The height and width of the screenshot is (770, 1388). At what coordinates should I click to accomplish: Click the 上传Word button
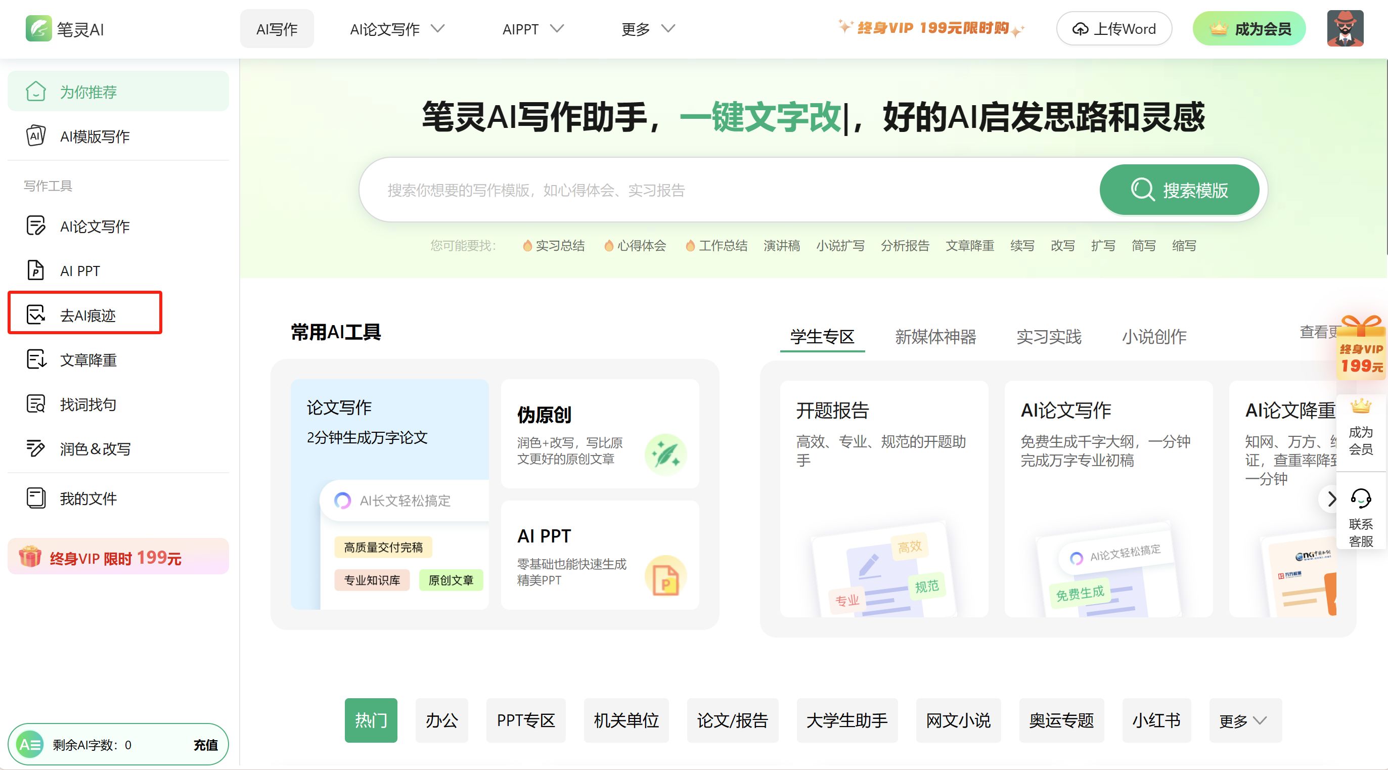pyautogui.click(x=1114, y=28)
